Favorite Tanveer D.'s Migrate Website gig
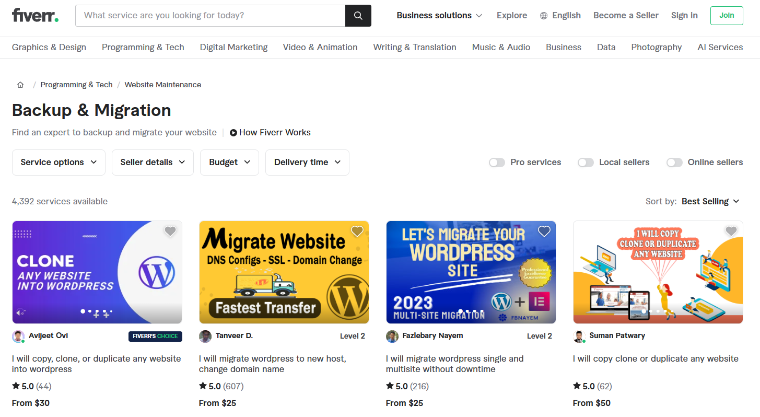The image size is (760, 417). click(357, 231)
